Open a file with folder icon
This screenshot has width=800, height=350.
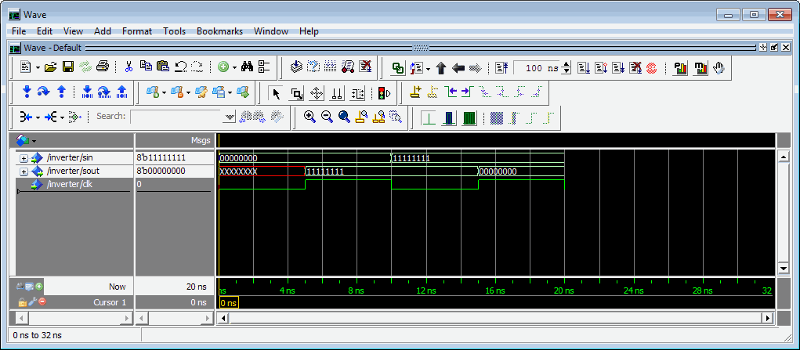tap(50, 67)
